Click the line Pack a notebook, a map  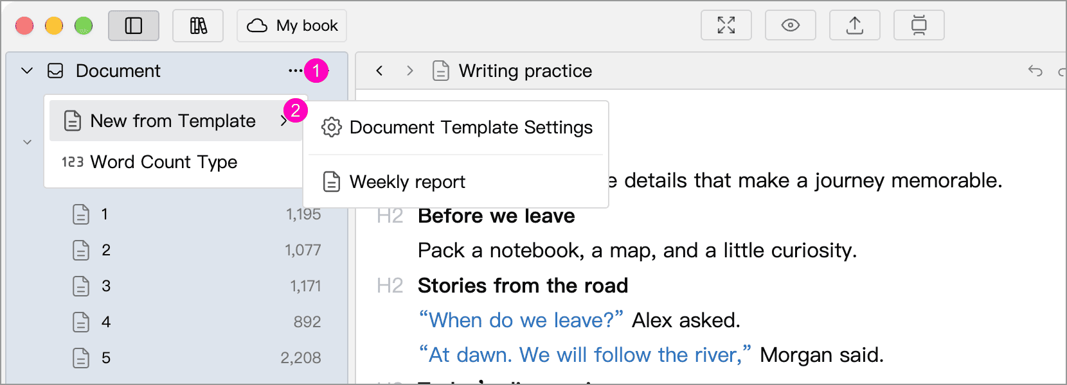point(637,250)
